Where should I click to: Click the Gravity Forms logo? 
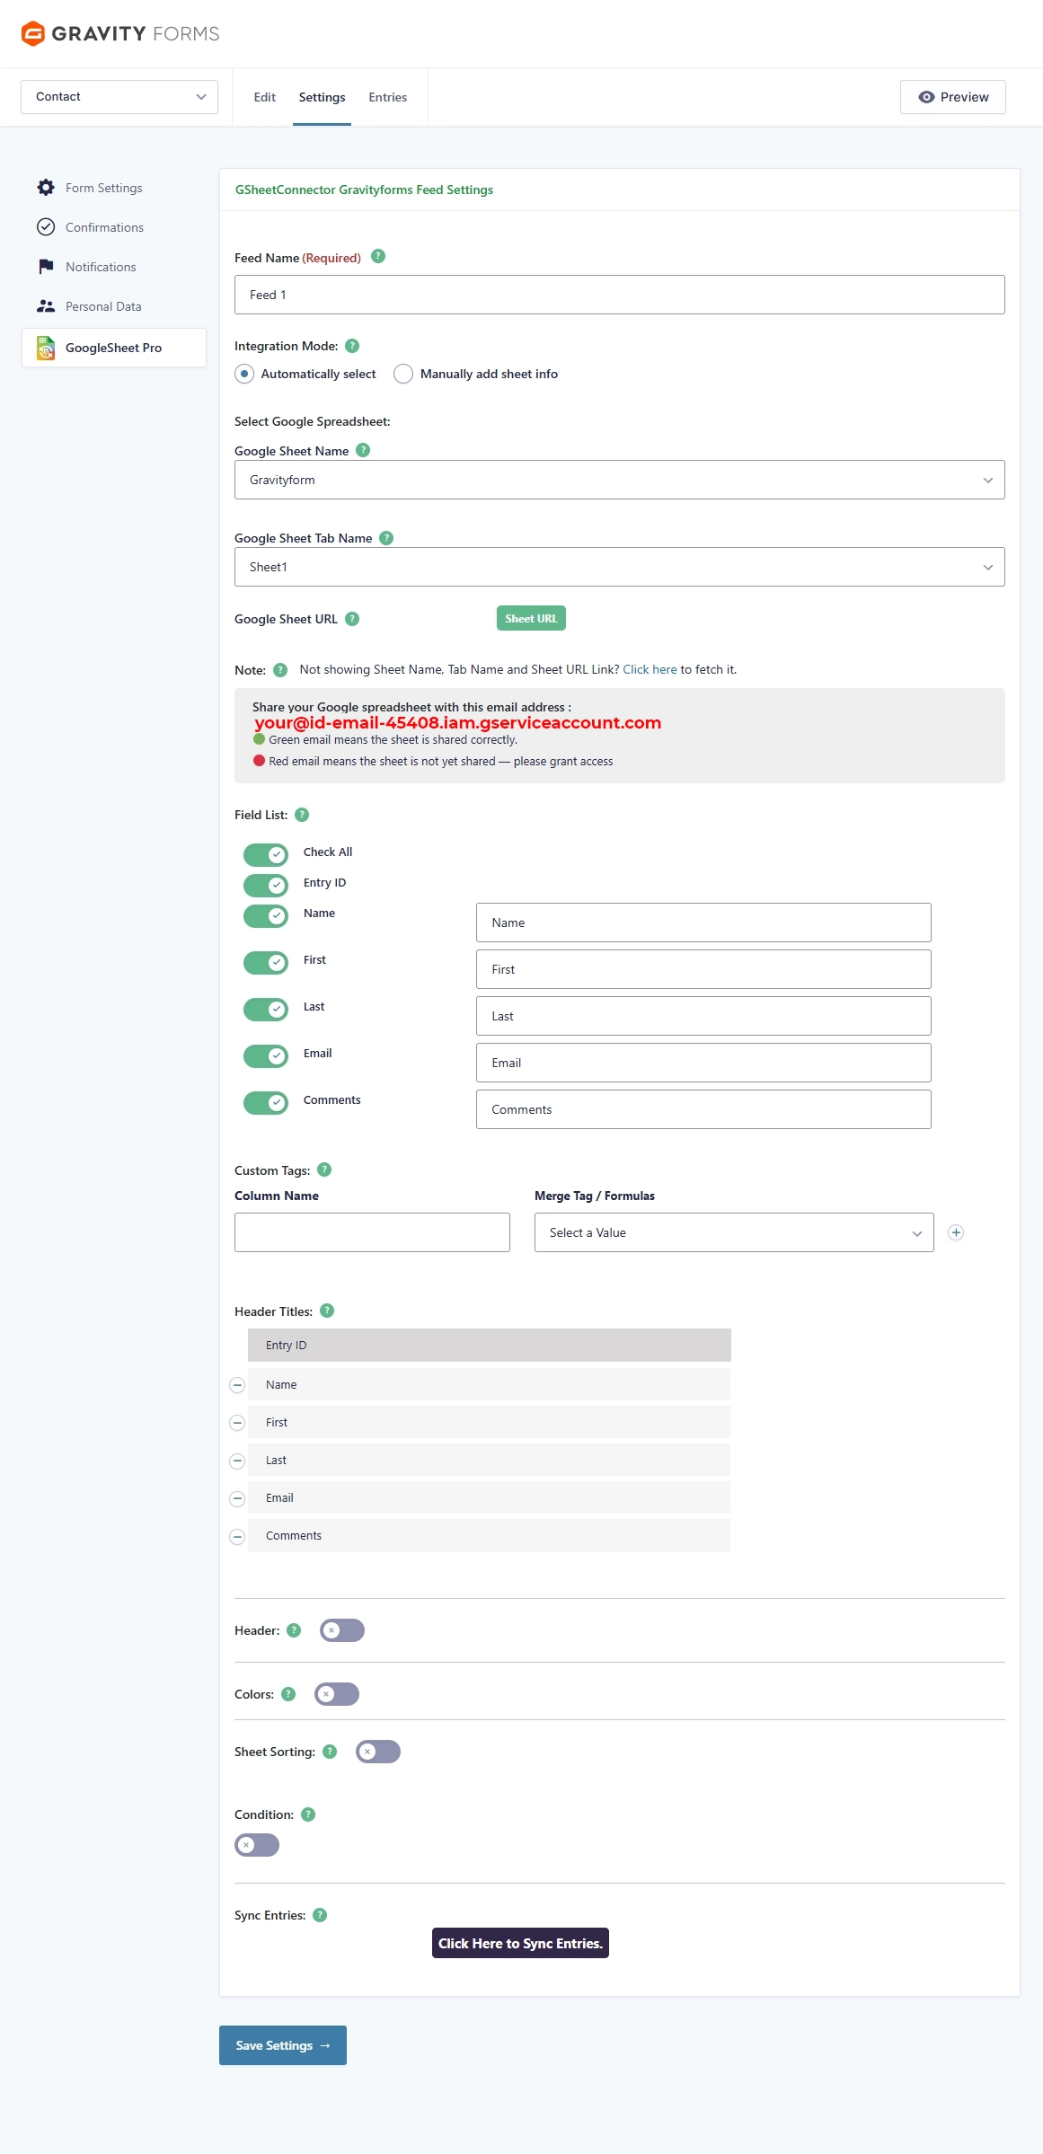pos(120,33)
